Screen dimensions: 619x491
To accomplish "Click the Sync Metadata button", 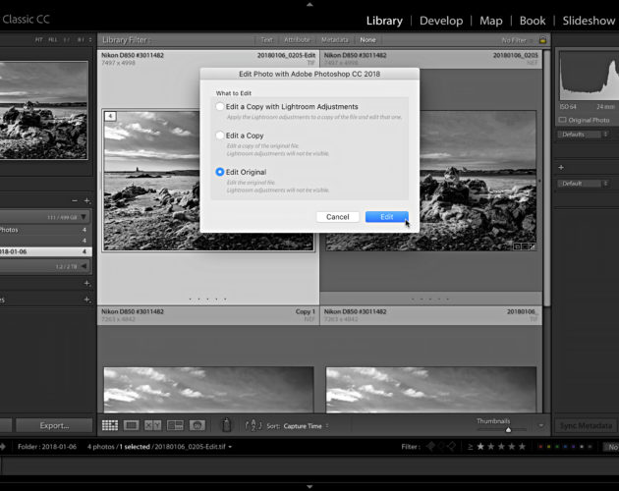I will click(586, 426).
